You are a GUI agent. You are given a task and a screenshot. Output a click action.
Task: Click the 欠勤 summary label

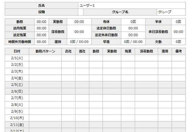click(158, 42)
